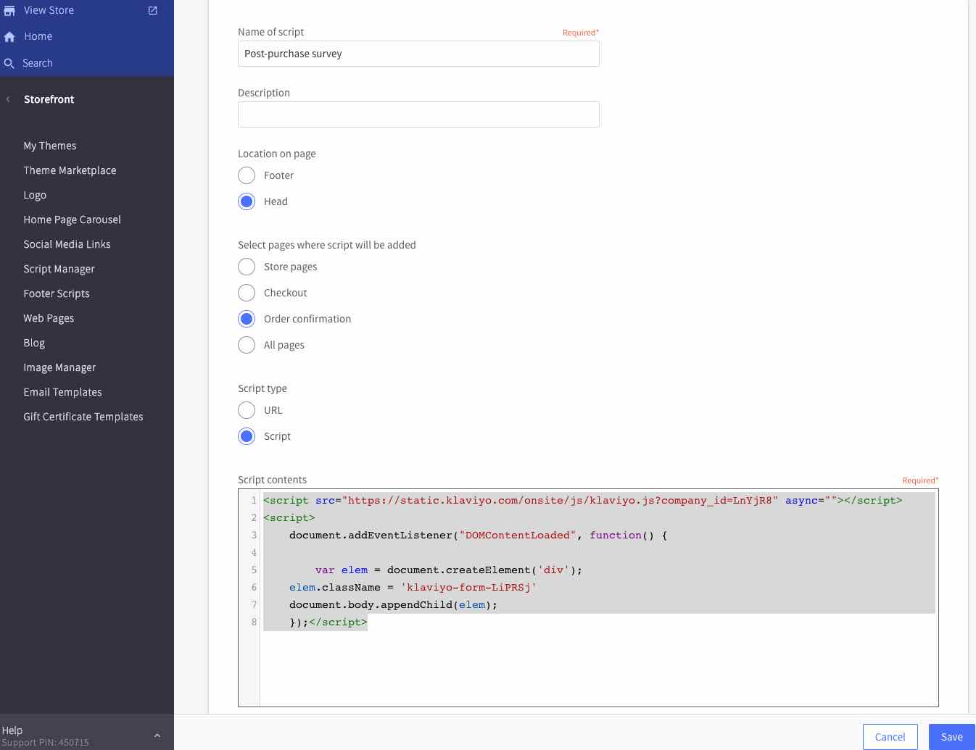The image size is (976, 750).
Task: Open the Script Manager section
Action: (59, 269)
